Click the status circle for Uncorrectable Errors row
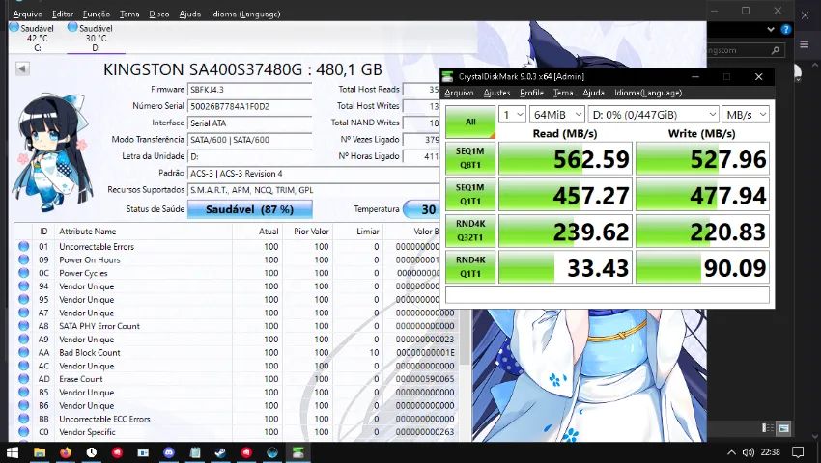Screen dimensions: 821x463 [23, 246]
